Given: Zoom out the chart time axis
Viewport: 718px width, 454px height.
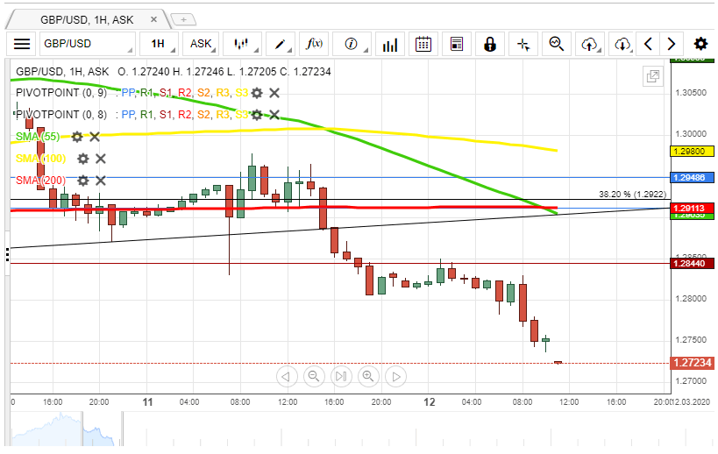Looking at the screenshot, I should 314,377.
